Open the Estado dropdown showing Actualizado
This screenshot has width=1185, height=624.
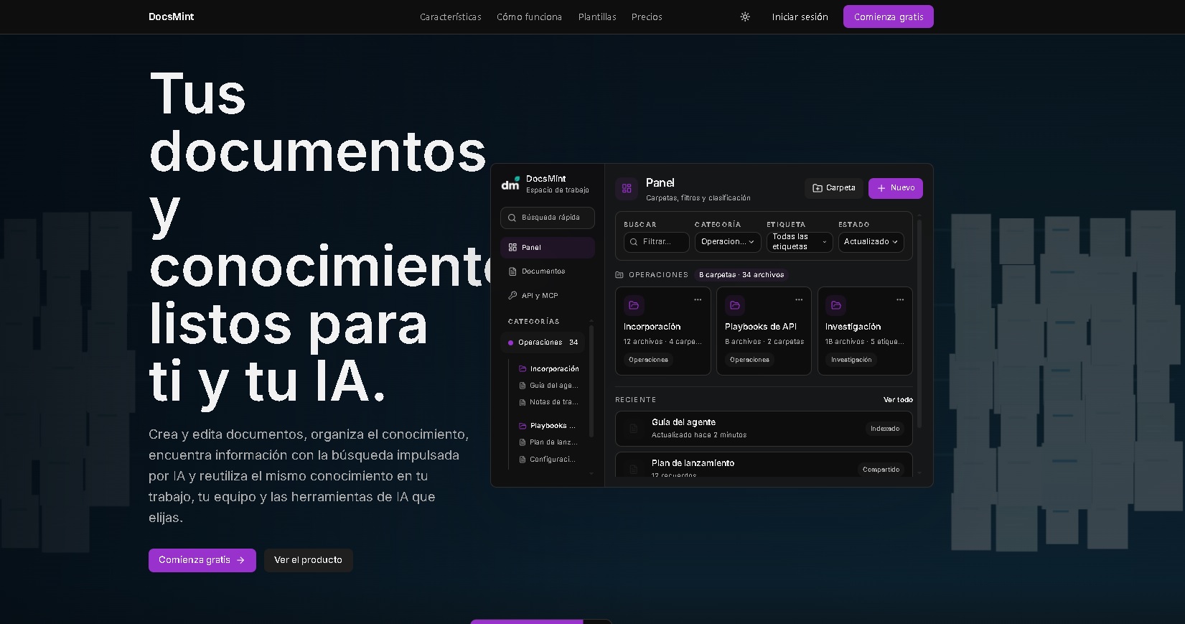[871, 242]
